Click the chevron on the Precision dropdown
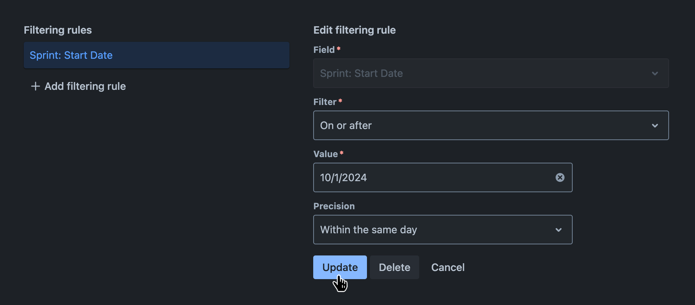The image size is (695, 305). pyautogui.click(x=559, y=230)
